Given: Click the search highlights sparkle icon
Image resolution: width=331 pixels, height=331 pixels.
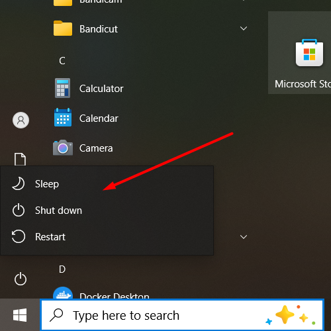Looking at the screenshot, I should pos(291,316).
